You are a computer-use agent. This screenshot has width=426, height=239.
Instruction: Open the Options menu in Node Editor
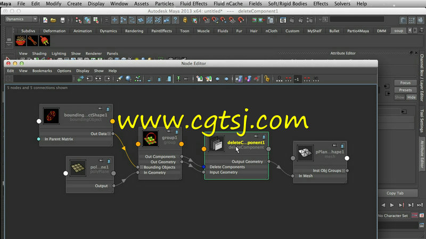tap(64, 71)
